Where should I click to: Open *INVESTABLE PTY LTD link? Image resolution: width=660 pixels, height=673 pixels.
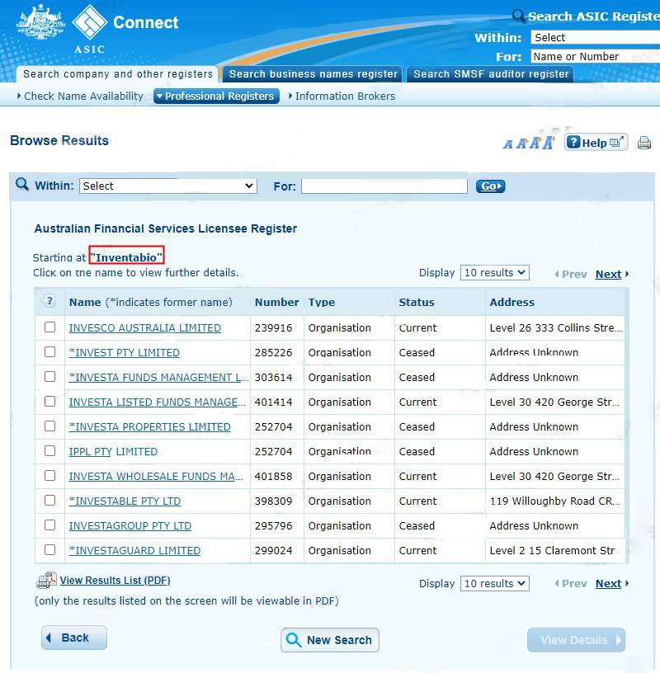click(x=125, y=501)
